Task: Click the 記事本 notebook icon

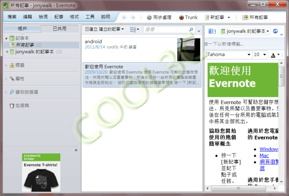Action: coord(12,38)
